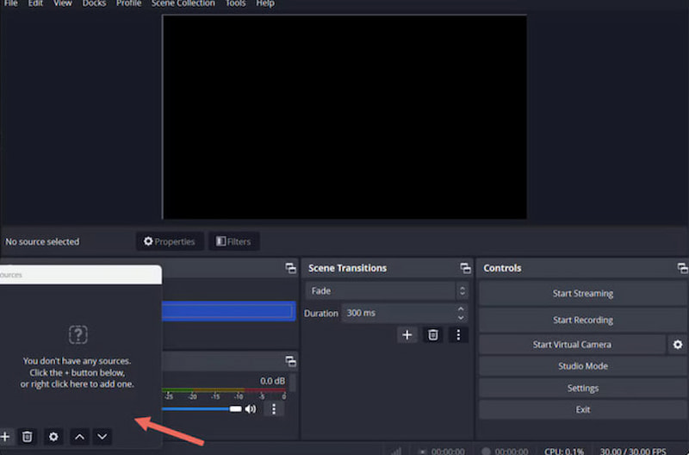Move source down with arrow icon
This screenshot has height=455, width=689.
coord(102,437)
